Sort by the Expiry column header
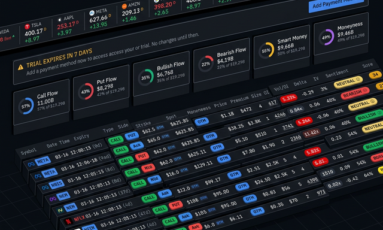Screen dimensions: 383x230 click(x=81, y=138)
